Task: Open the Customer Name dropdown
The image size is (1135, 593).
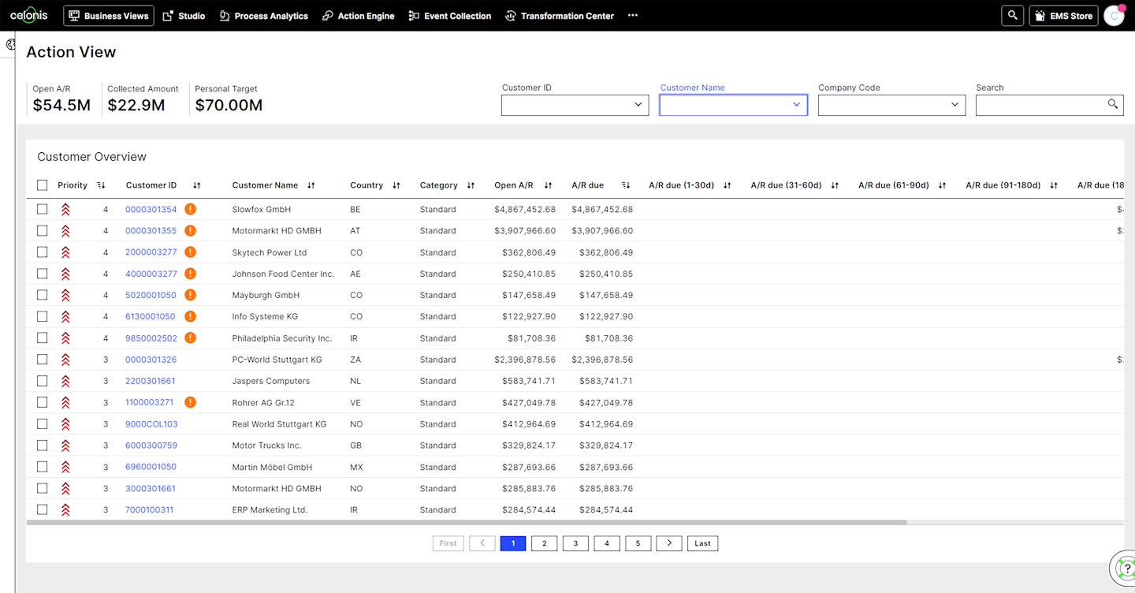Action: (796, 104)
